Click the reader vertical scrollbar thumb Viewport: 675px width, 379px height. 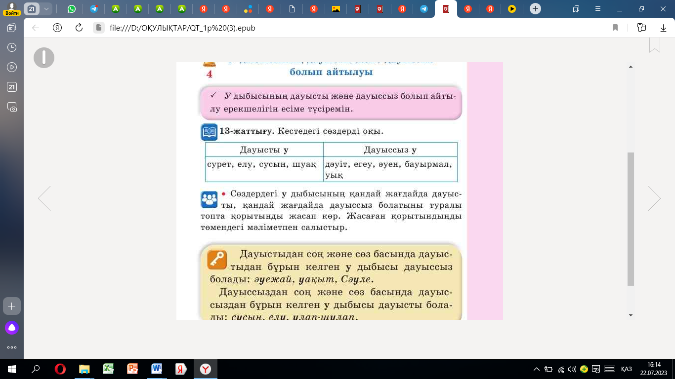[x=631, y=219]
